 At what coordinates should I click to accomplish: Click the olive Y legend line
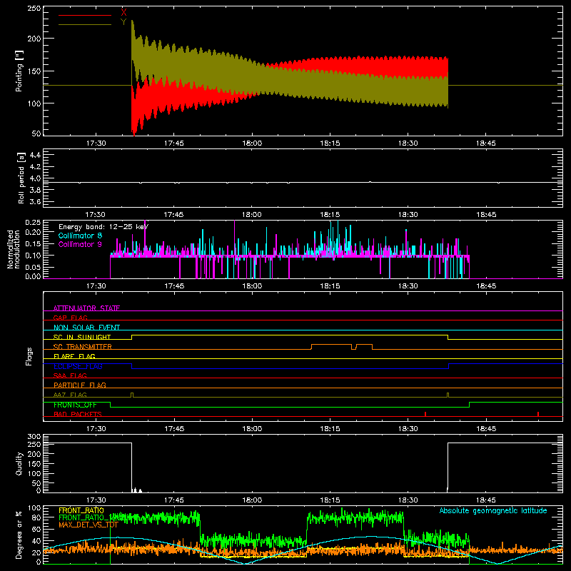point(84,25)
